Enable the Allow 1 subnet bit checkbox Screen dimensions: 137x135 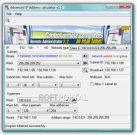coord(92,84)
